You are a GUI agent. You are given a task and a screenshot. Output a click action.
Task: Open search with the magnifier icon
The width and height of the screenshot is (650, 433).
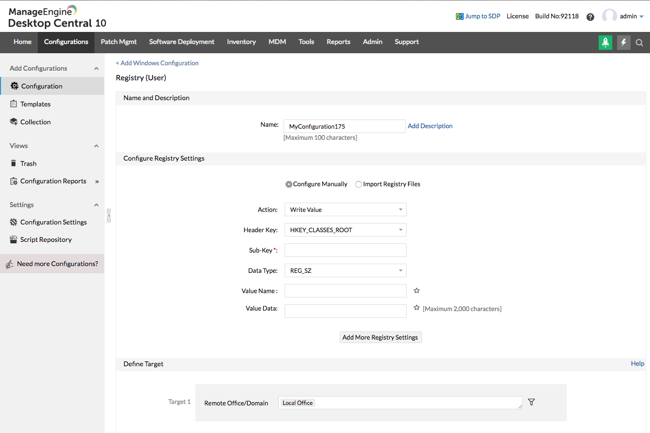[639, 43]
